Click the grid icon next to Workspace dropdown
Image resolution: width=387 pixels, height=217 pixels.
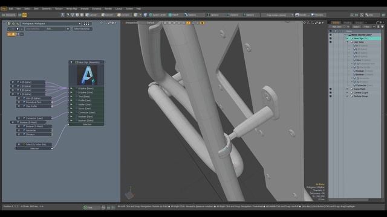(x=86, y=24)
